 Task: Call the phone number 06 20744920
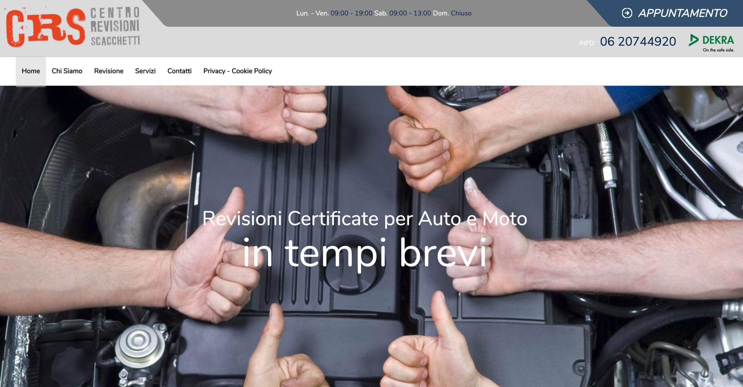[x=638, y=41]
